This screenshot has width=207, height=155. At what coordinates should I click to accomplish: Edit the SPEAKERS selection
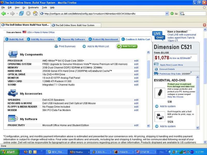coord(136,100)
